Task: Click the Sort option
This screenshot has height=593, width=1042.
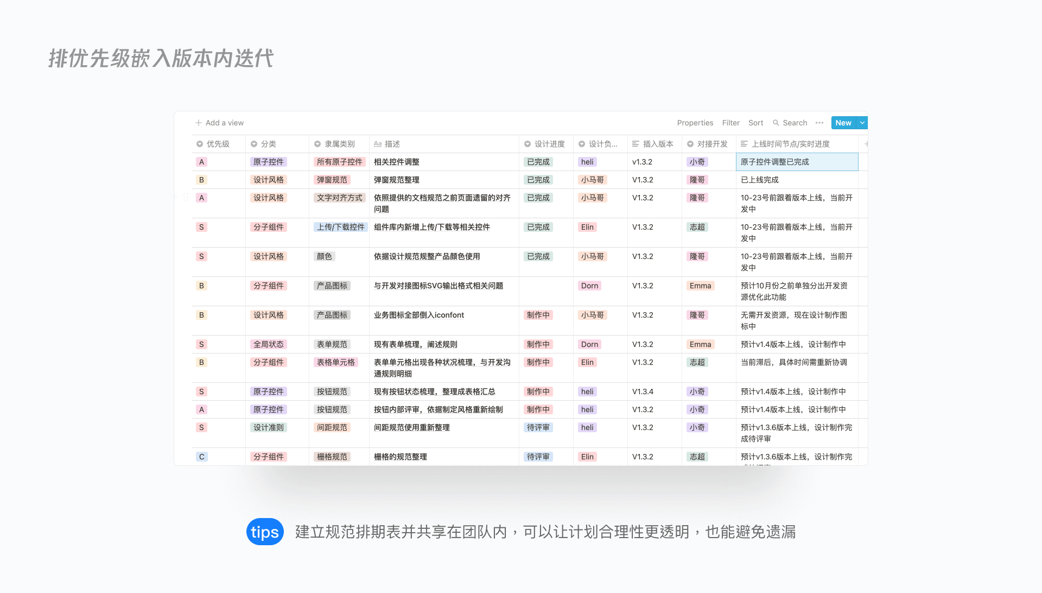Action: (x=755, y=123)
